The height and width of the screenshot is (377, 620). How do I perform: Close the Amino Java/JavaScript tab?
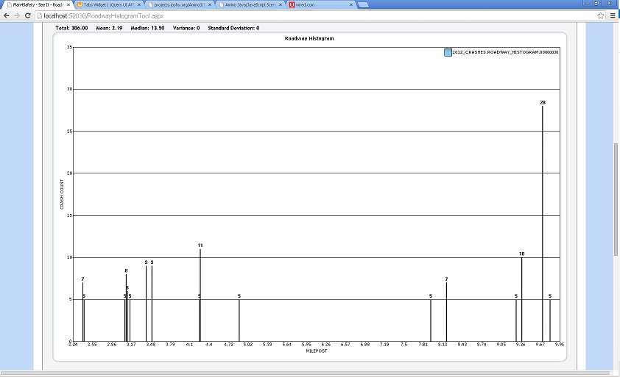(x=281, y=4)
